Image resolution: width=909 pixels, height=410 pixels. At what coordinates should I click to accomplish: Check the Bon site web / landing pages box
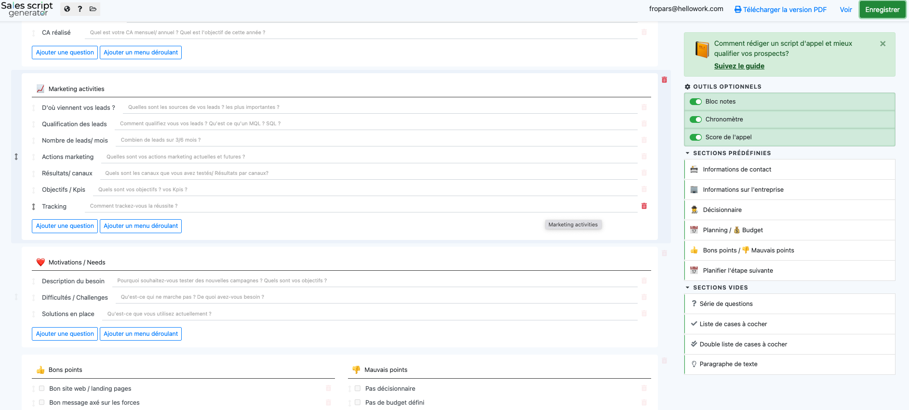(42, 388)
